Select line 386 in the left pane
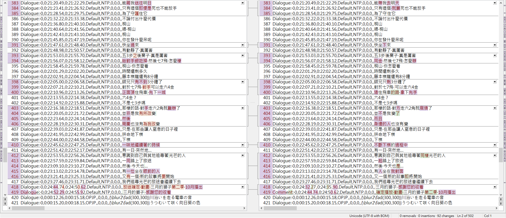The height and width of the screenshot is (218, 506). (127, 19)
